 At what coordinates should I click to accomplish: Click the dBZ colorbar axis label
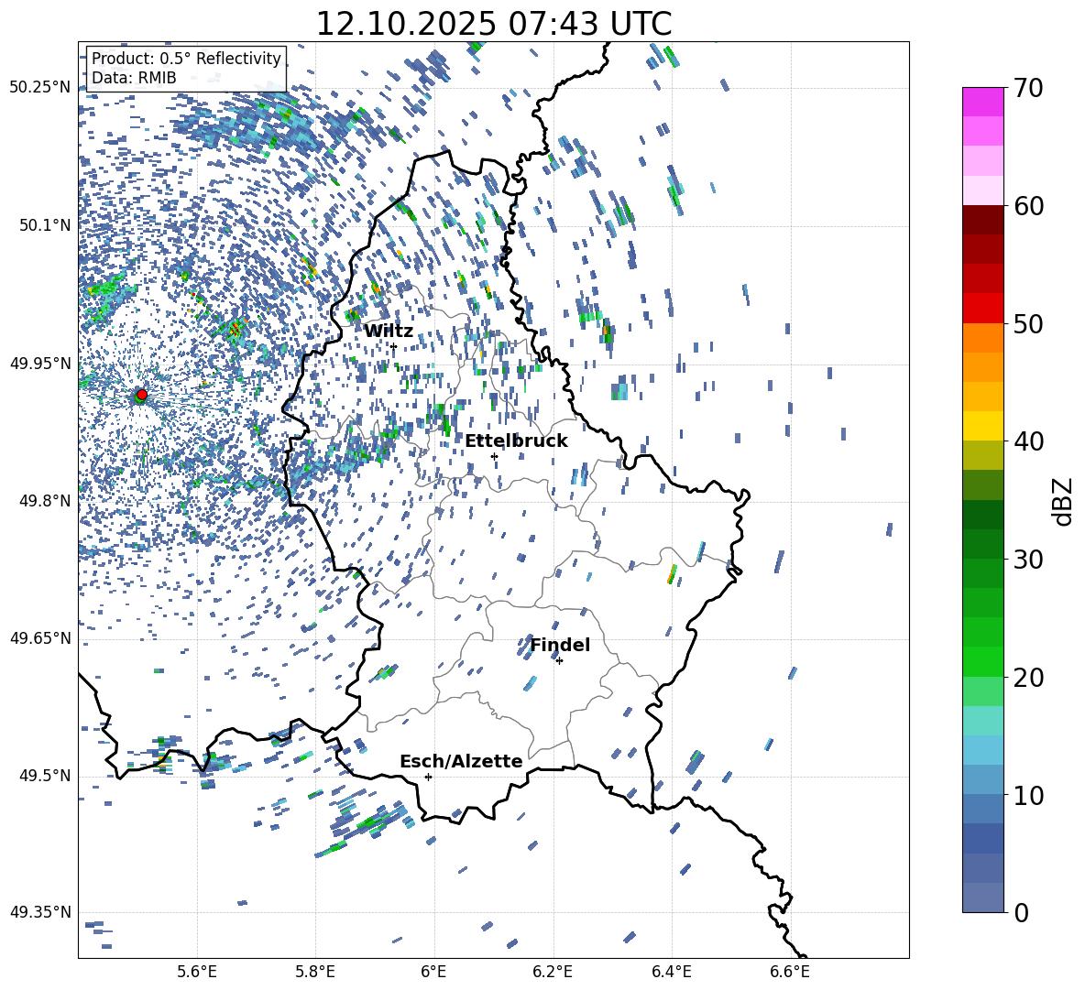coord(1062,501)
